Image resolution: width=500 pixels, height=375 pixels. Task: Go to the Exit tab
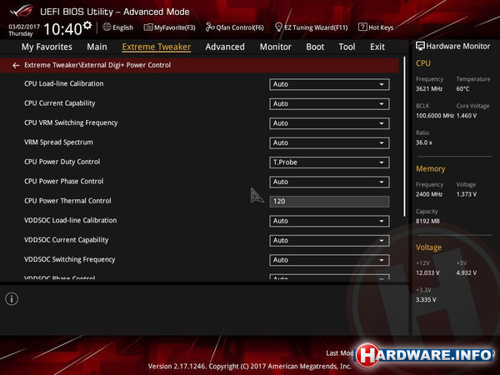point(377,47)
